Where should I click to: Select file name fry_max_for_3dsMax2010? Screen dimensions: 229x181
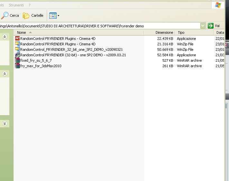coord(41,66)
